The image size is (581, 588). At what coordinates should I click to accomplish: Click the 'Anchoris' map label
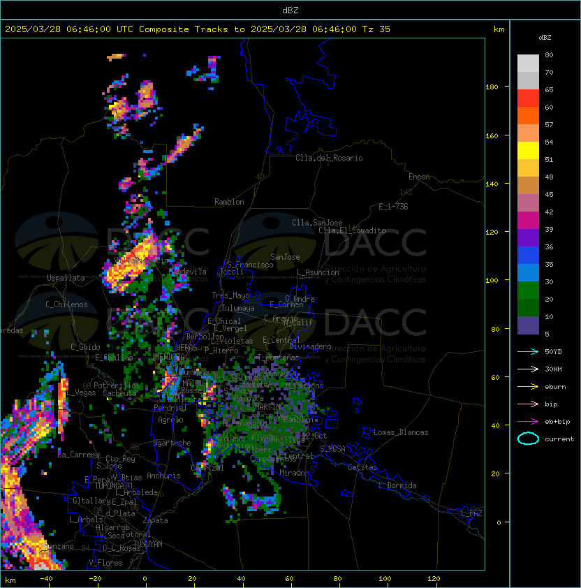[x=163, y=476]
